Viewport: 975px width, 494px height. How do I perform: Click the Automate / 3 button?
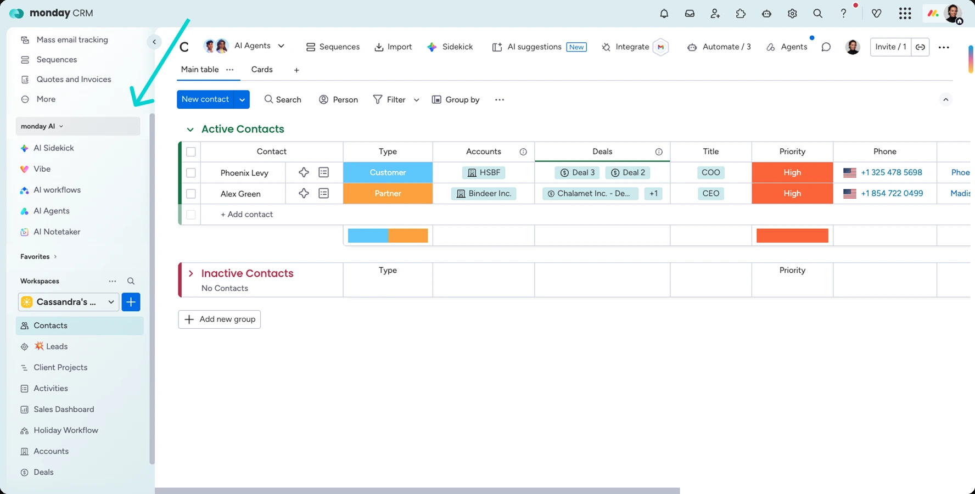[x=719, y=47]
